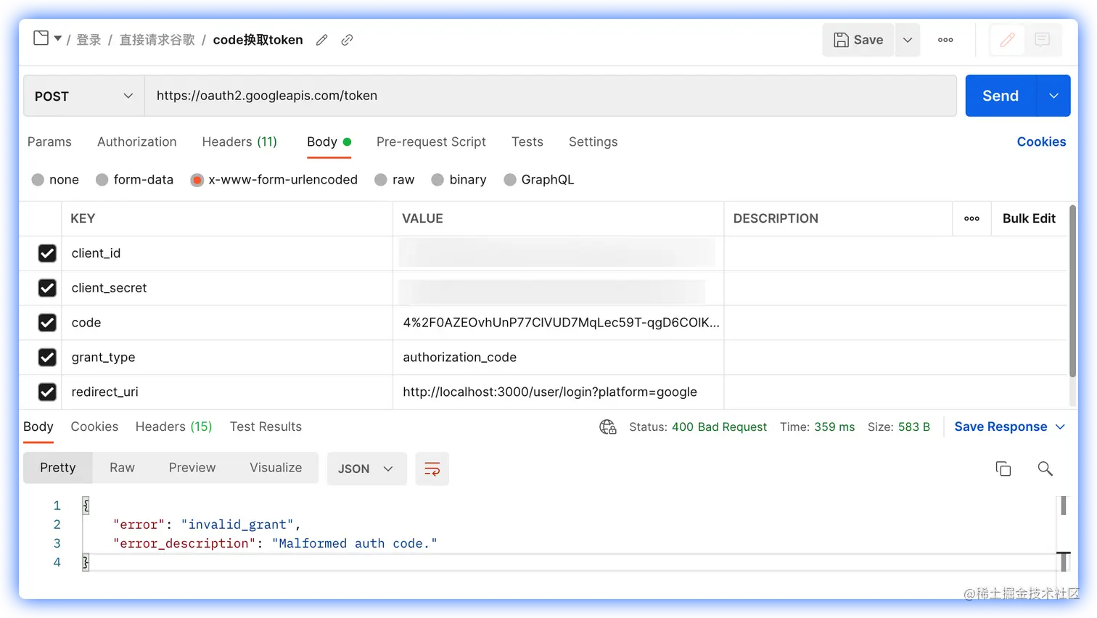Switch response view to Pretty
This screenshot has width=1097, height=618.
pyautogui.click(x=58, y=468)
